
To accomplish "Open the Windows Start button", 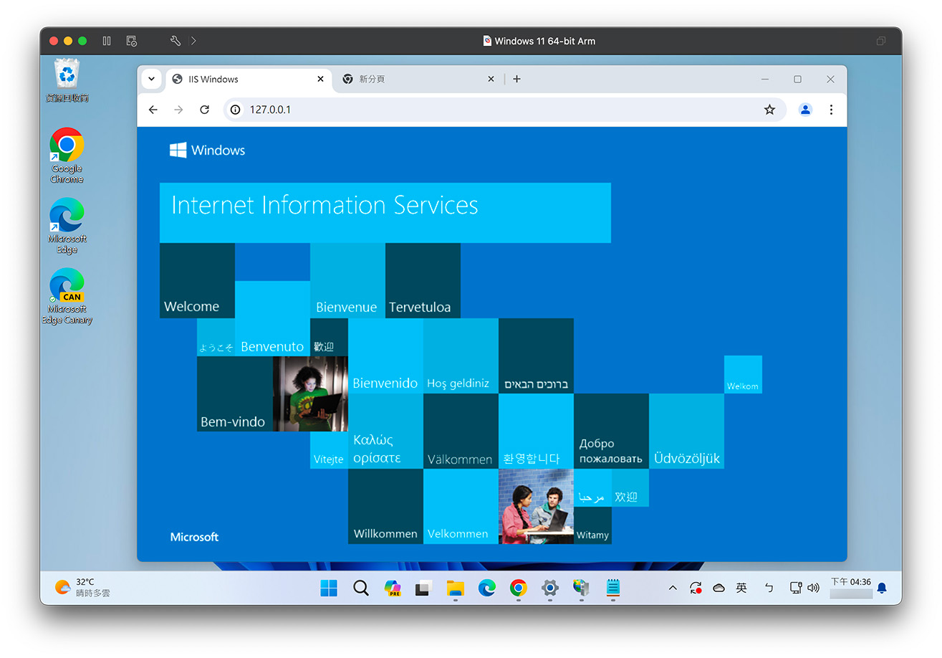I will coord(329,588).
